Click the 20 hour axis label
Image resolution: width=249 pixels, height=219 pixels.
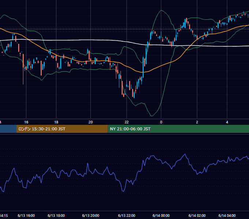[90, 122]
